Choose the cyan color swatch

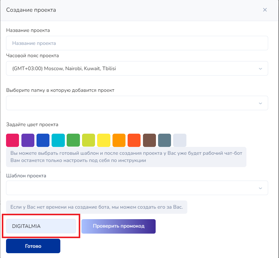click(58, 140)
